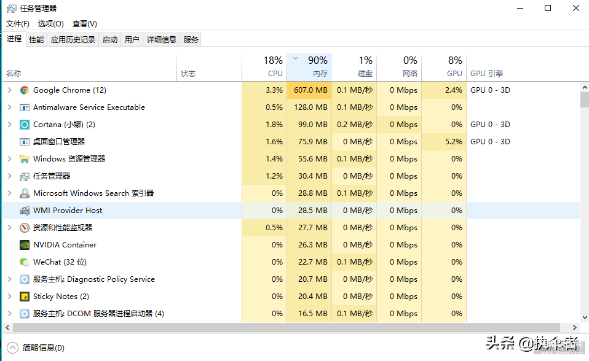Click the vertical scrollbar up arrow
This screenshot has height=361, width=589.
(x=585, y=87)
